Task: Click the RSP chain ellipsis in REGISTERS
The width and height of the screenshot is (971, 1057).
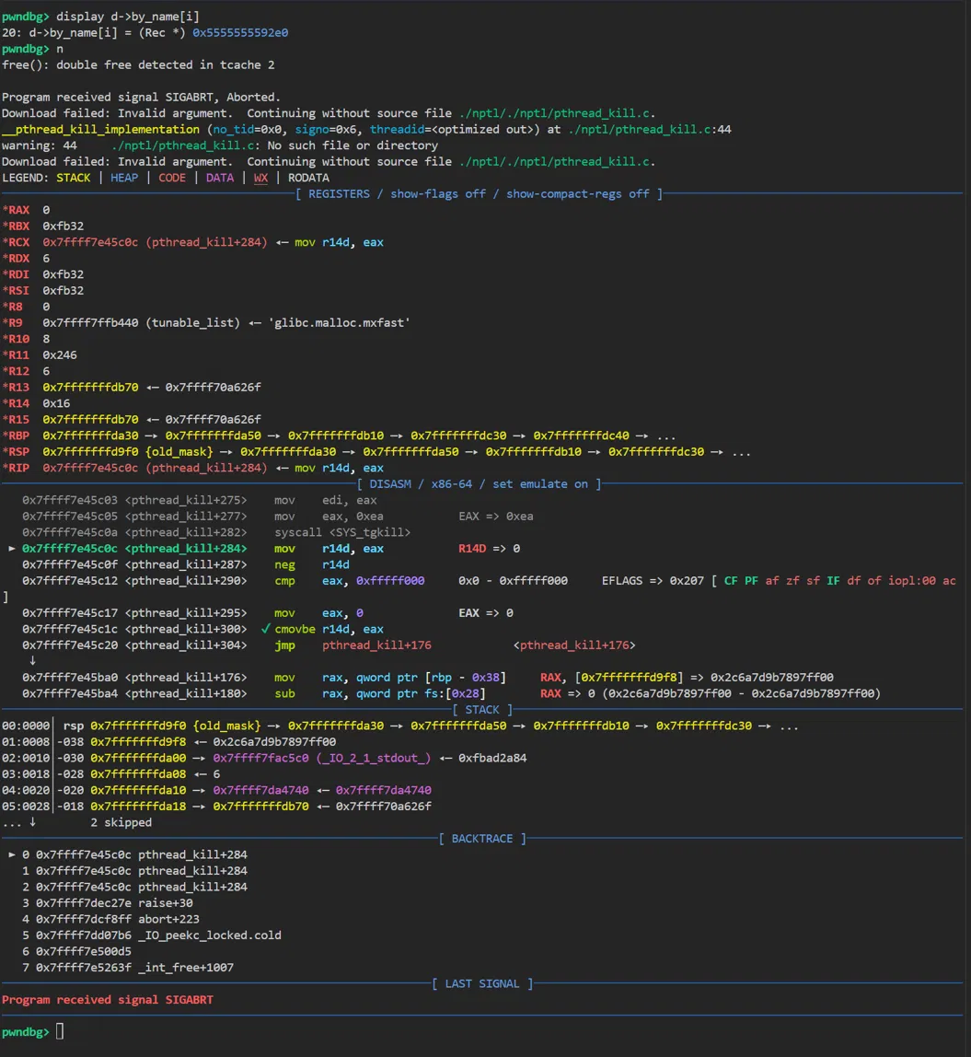Action: (741, 452)
